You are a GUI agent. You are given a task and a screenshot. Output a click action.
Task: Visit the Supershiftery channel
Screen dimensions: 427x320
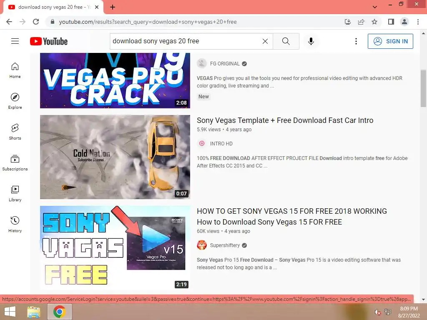(225, 245)
